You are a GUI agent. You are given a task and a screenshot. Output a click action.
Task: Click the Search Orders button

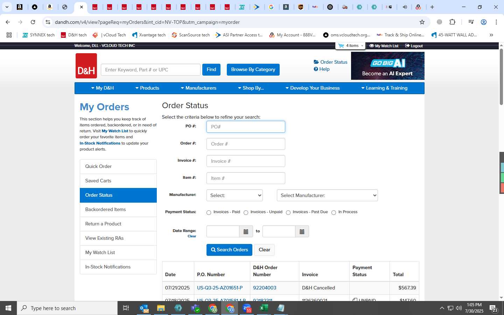pyautogui.click(x=229, y=250)
